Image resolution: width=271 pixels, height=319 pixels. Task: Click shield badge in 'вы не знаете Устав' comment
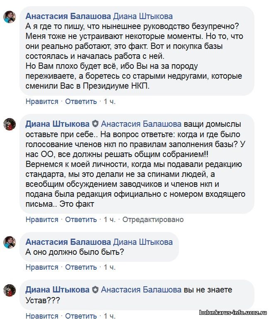pyautogui.click(x=95, y=290)
